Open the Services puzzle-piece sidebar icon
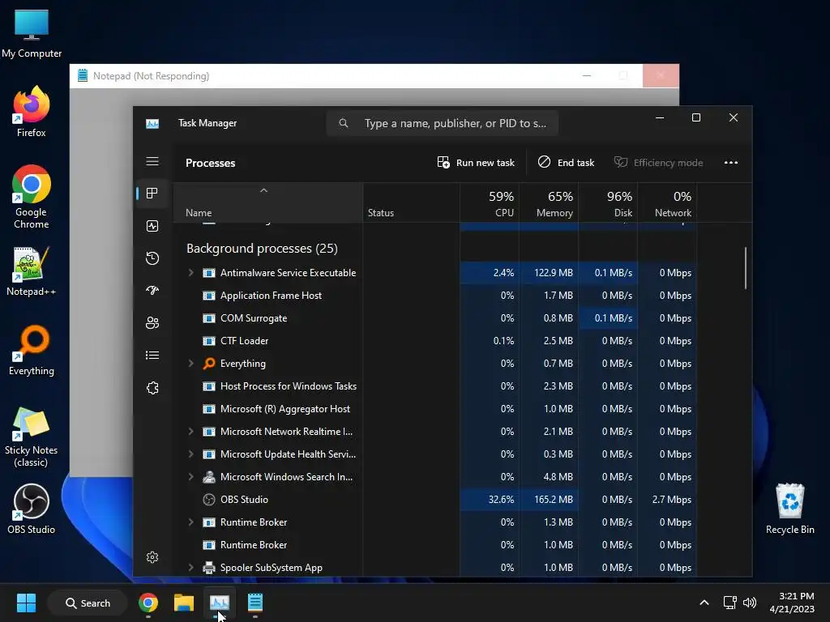 point(152,388)
